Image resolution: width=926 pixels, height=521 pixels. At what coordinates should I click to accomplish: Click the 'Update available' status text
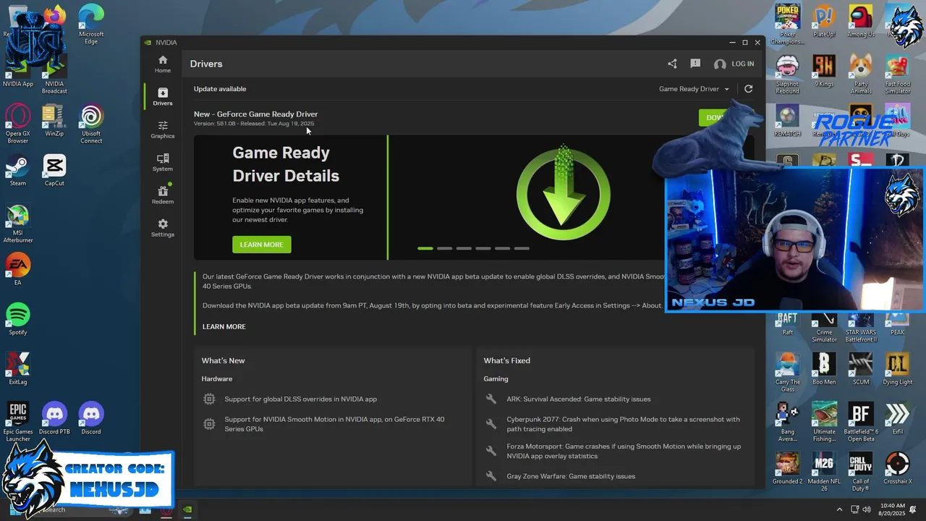coord(220,89)
